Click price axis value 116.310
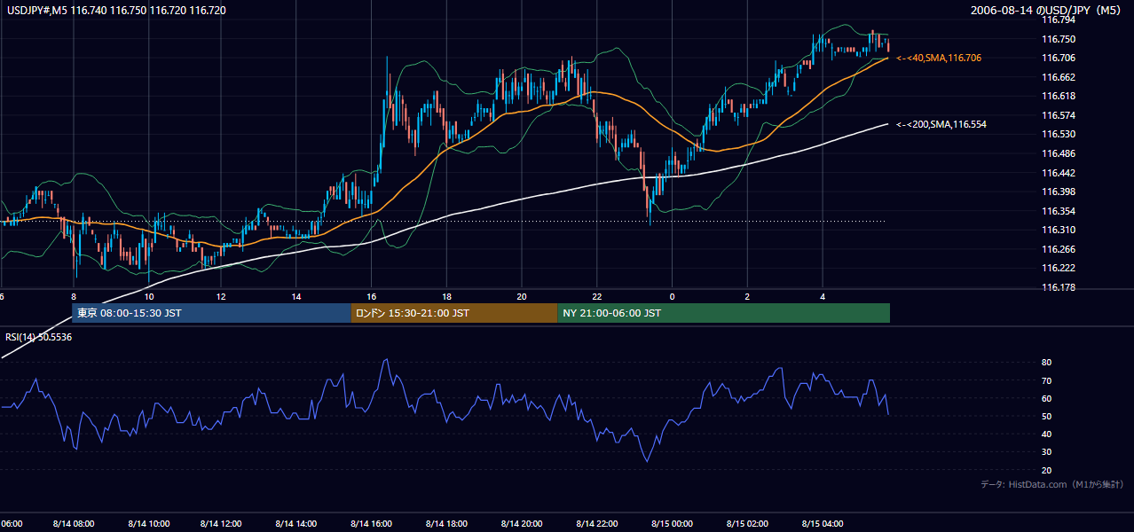 (1058, 230)
